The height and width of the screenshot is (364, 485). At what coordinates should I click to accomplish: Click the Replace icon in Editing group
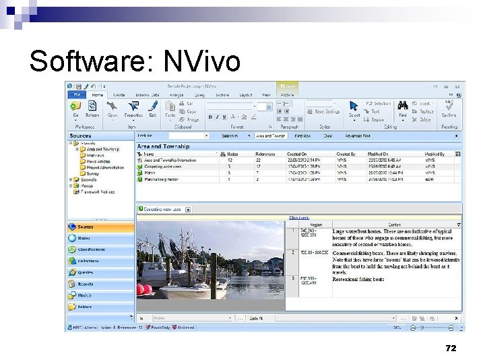[415, 111]
